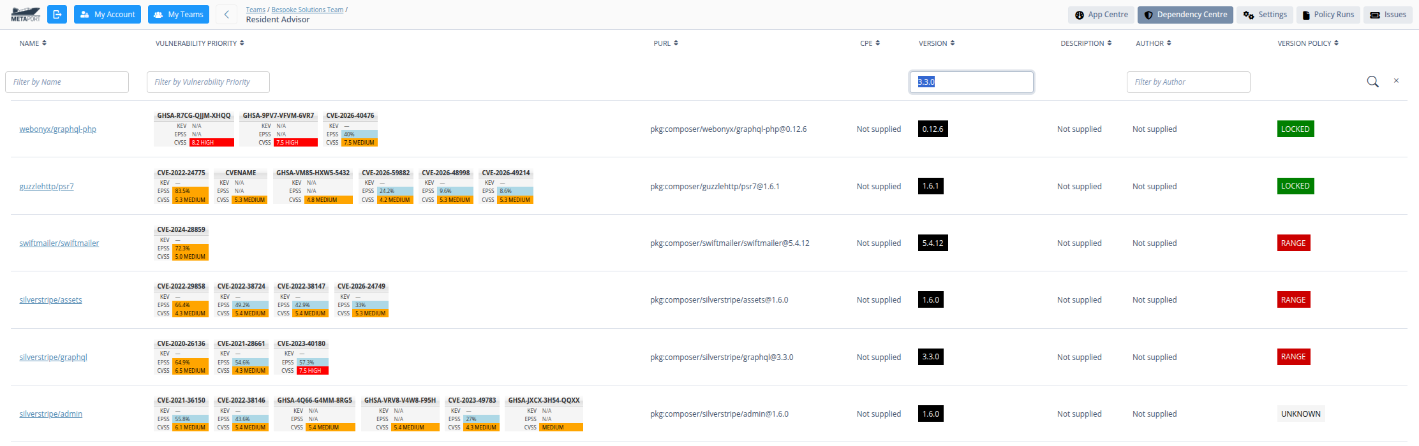This screenshot has height=446, width=1419.
Task: Click the CVE-2022-24775 vulnerability card
Action: click(181, 186)
